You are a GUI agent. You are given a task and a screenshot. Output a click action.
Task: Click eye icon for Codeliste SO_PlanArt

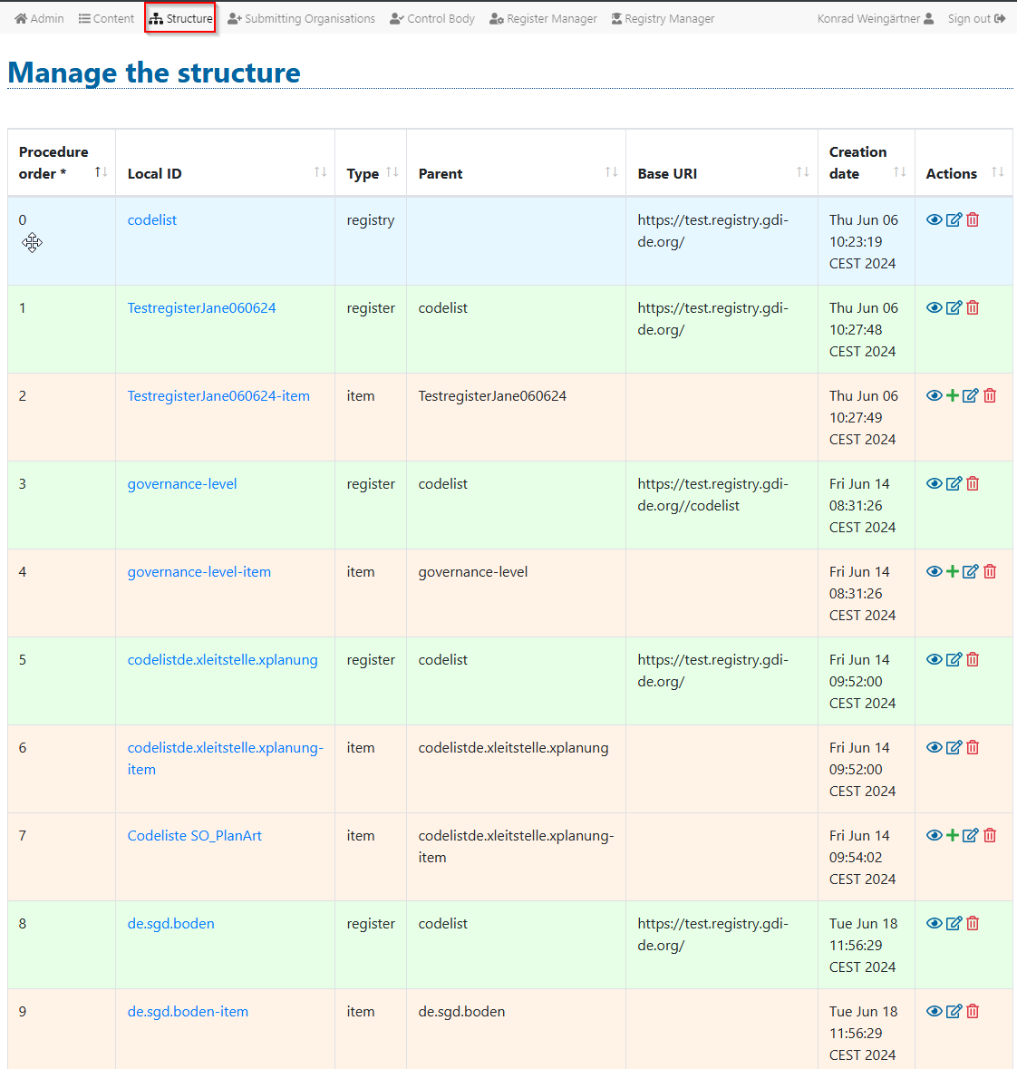coord(935,836)
